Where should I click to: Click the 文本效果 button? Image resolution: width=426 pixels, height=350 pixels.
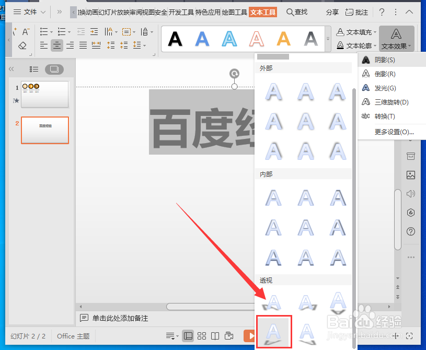tap(396, 39)
